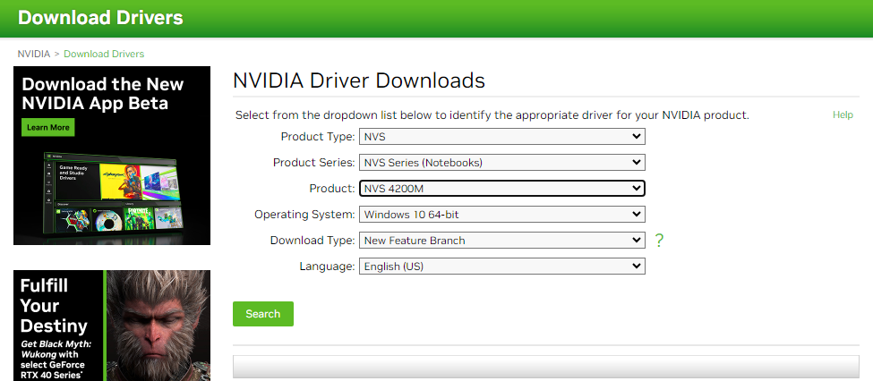Click the green question mark help icon
This screenshot has height=381, width=873.
(659, 240)
